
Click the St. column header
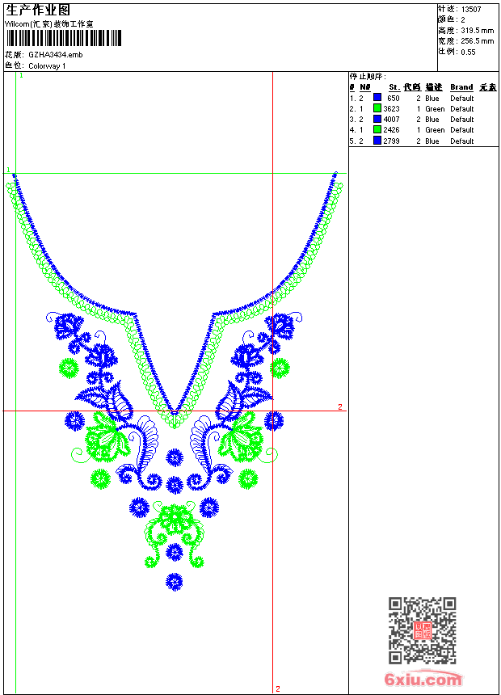coord(394,87)
